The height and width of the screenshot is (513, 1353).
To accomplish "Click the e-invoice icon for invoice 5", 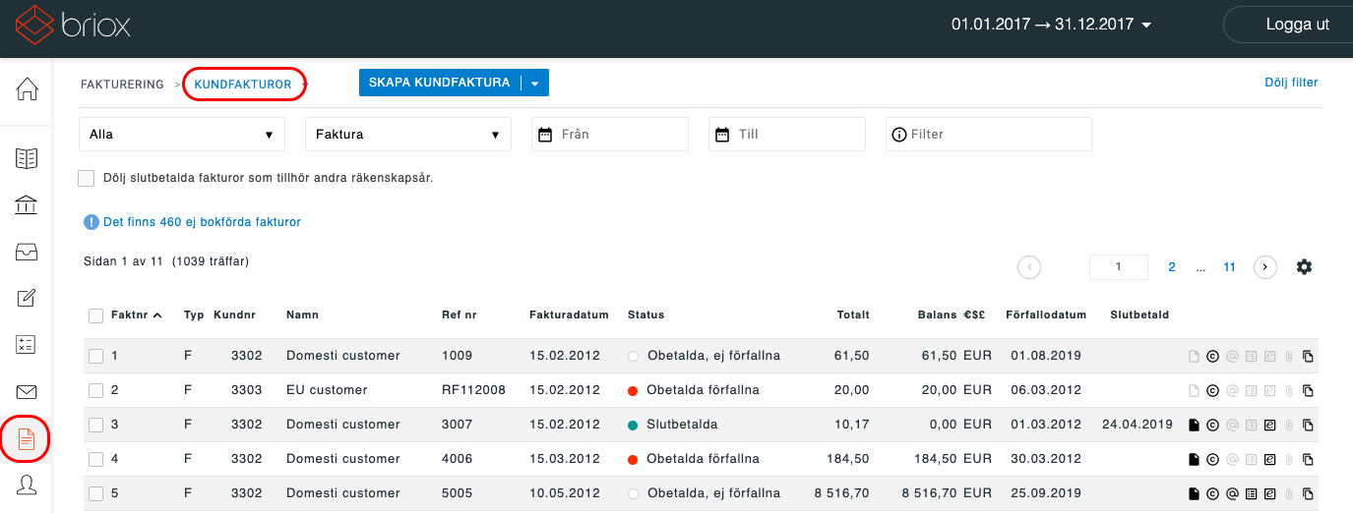I will click(1270, 493).
